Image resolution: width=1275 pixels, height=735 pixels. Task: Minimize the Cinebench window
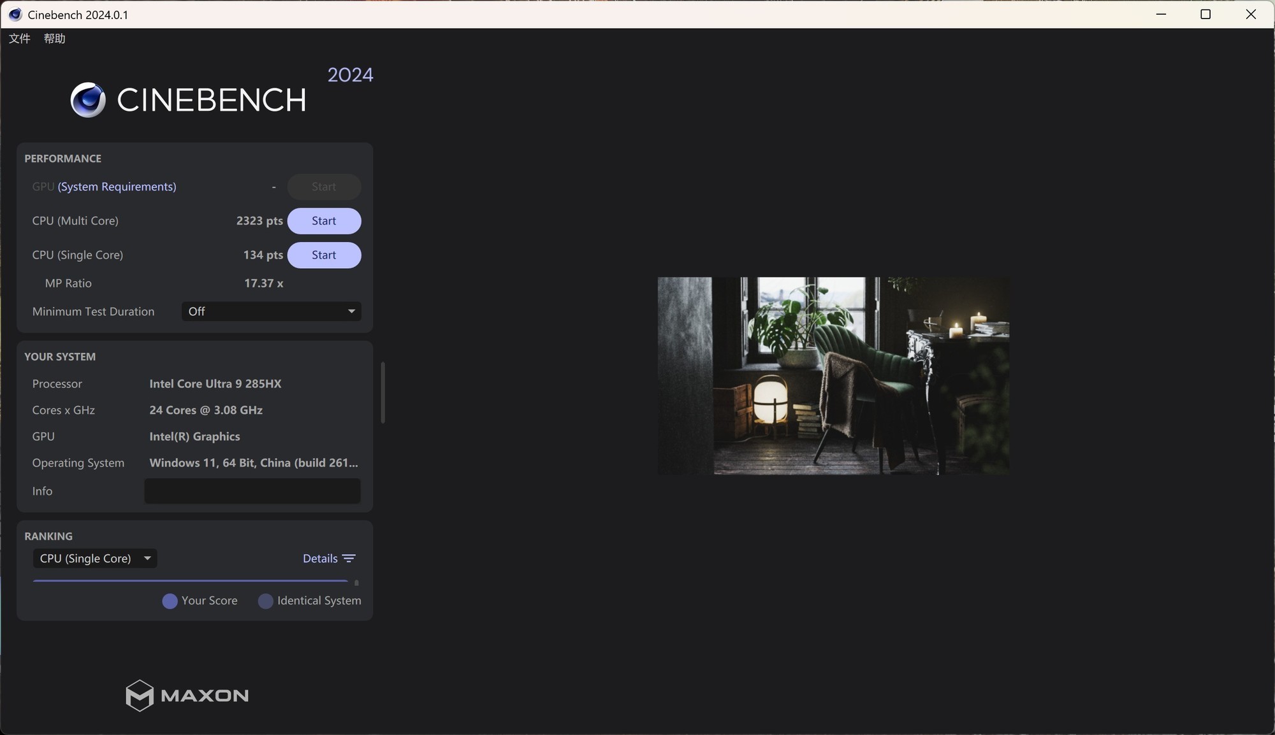click(x=1161, y=15)
